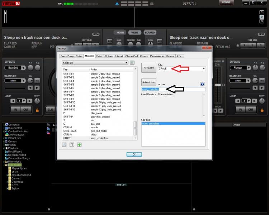Open the right deck Flanger effect dropdown
This screenshot has height=215, width=269.
(249, 68)
